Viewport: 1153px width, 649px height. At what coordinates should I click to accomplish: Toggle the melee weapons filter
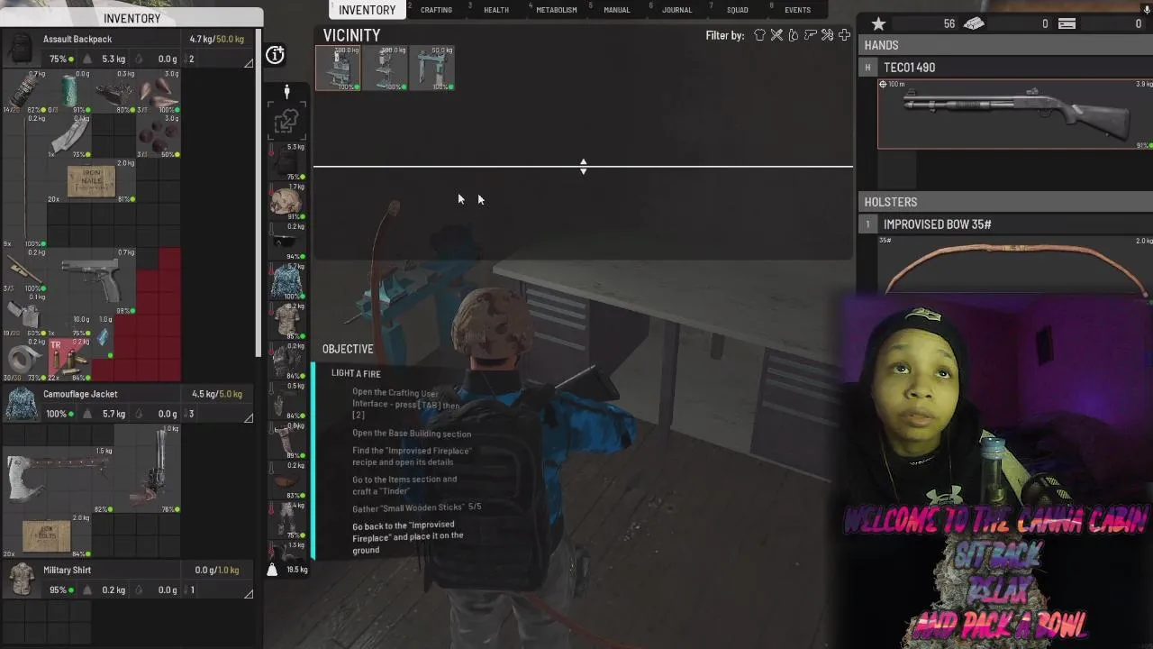776,35
